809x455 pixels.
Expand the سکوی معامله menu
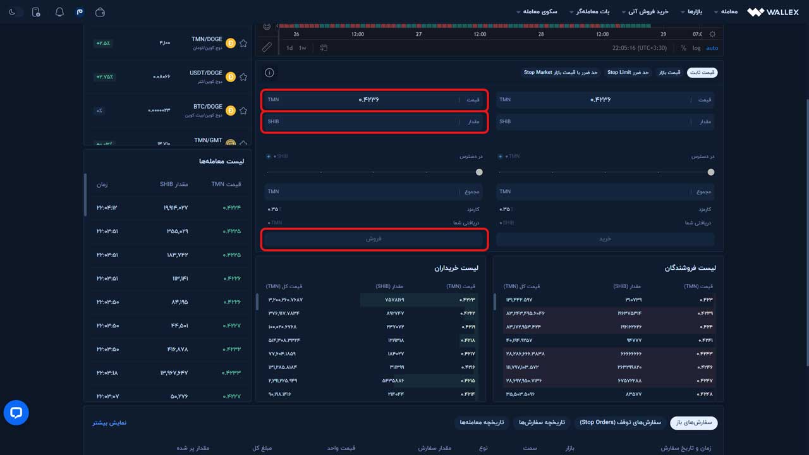coord(537,12)
